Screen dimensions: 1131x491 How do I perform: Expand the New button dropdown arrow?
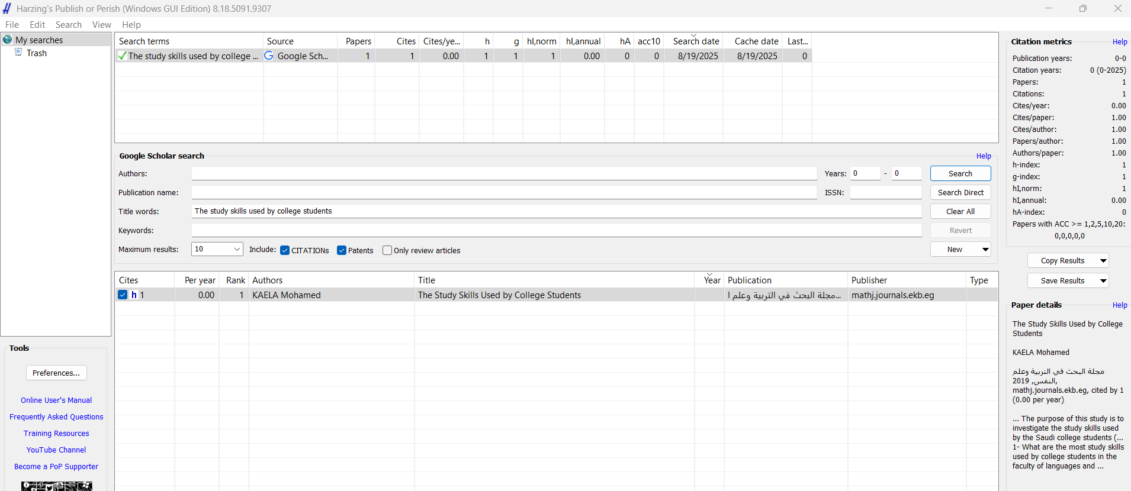985,250
